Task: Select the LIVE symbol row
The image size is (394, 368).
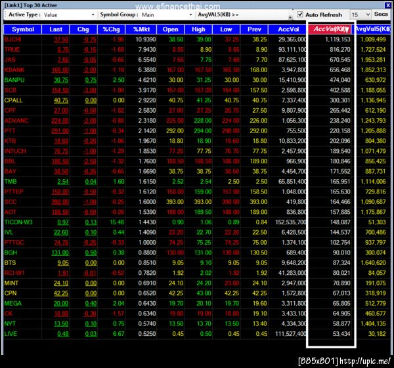Action: 197,334
